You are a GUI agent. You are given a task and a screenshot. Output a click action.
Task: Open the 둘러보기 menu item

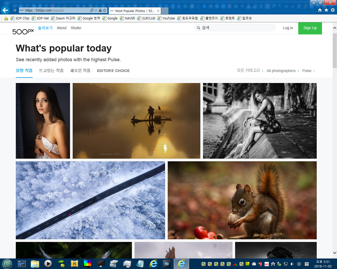click(45, 28)
